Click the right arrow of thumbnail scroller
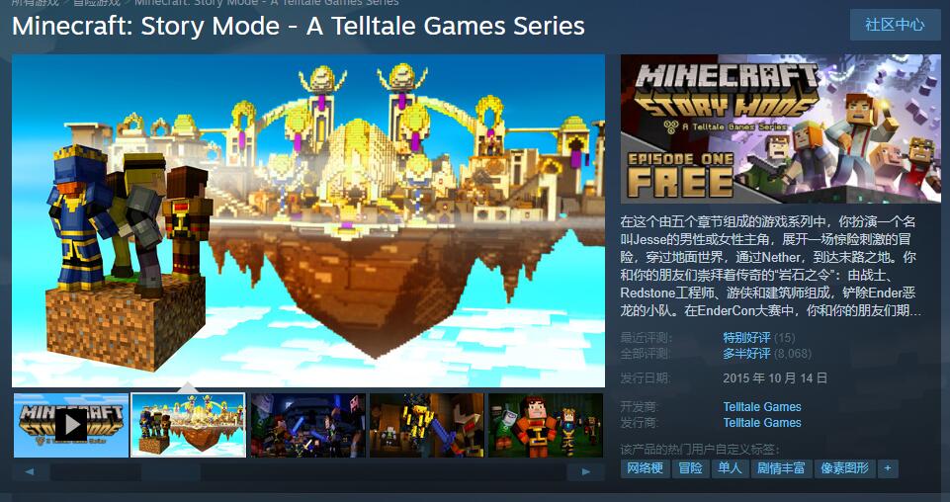Screen dimensions: 950x502 tap(585, 471)
